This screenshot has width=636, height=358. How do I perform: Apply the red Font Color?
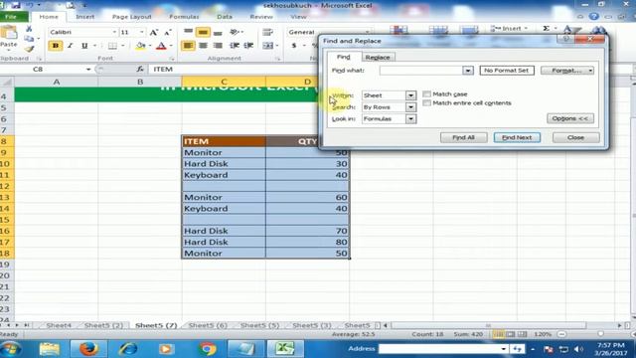coord(161,46)
